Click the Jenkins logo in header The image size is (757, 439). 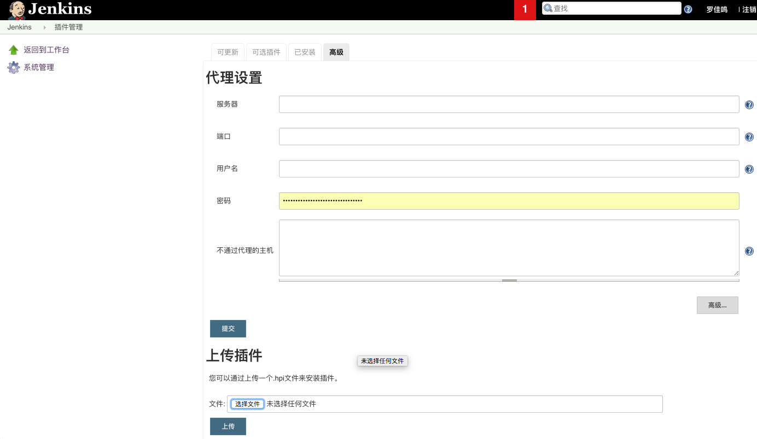[49, 10]
